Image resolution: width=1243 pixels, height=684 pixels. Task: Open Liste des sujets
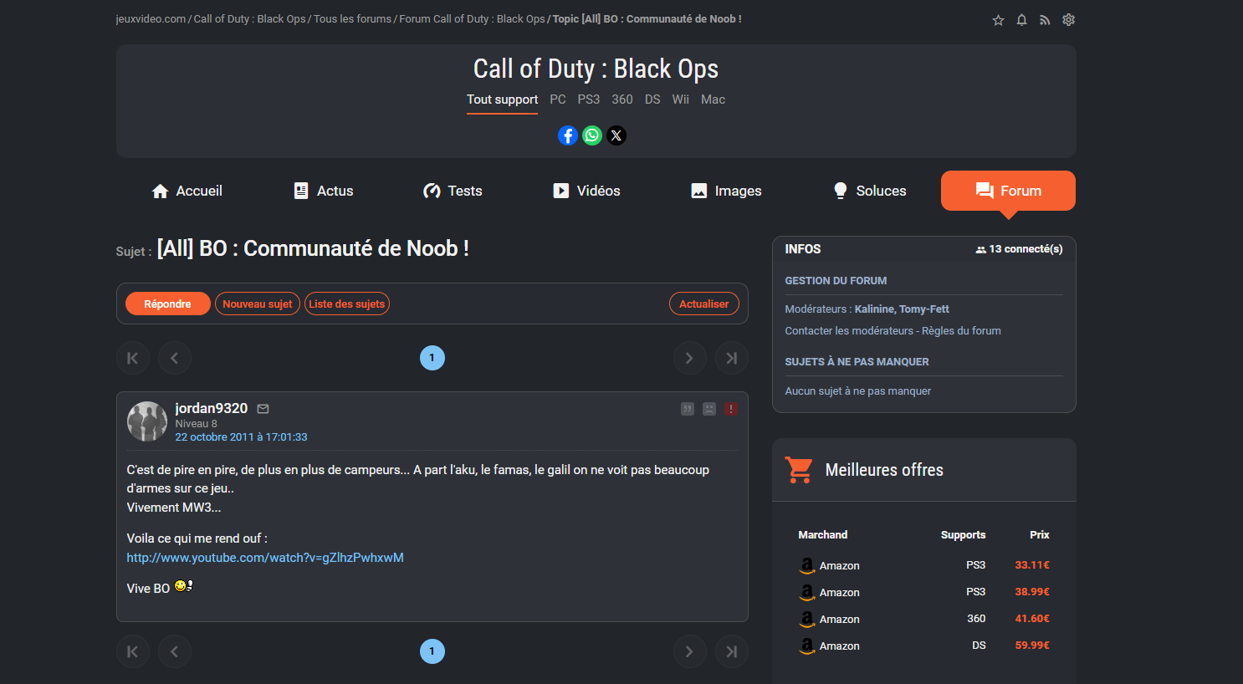347,304
